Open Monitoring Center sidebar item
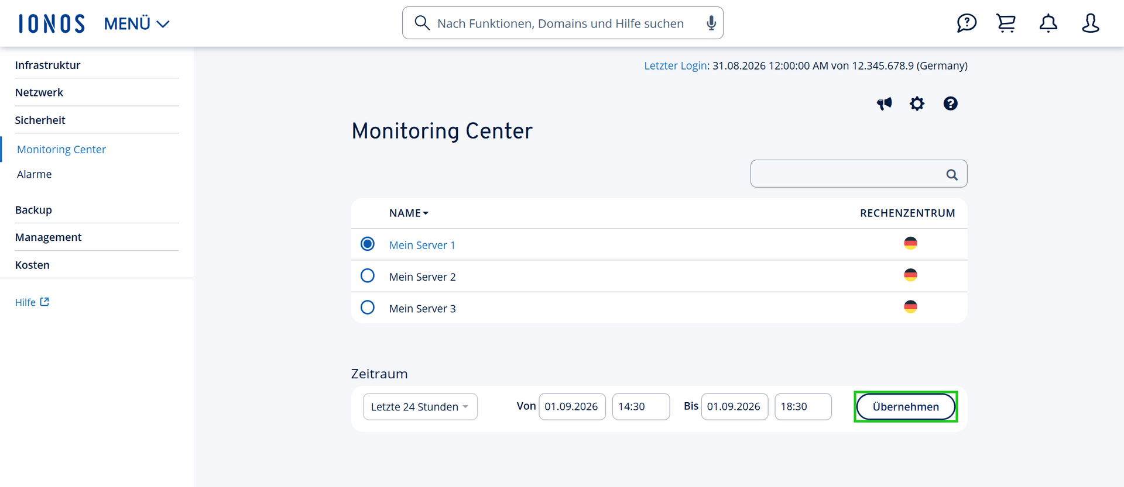 click(x=61, y=149)
